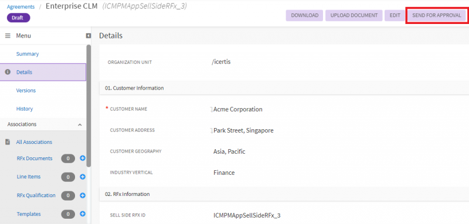This screenshot has height=224, width=469.
Task: Click the Templates count badge
Action: pyautogui.click(x=68, y=214)
